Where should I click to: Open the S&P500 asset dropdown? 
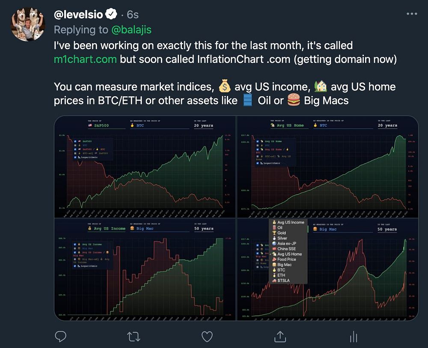click(x=102, y=125)
